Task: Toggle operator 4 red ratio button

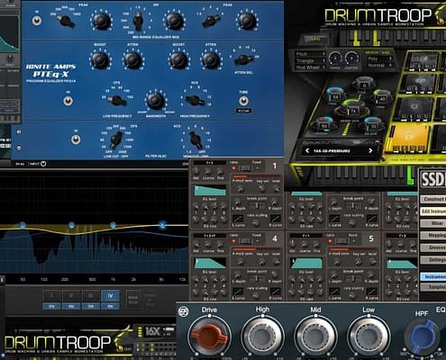Action: (233, 241)
